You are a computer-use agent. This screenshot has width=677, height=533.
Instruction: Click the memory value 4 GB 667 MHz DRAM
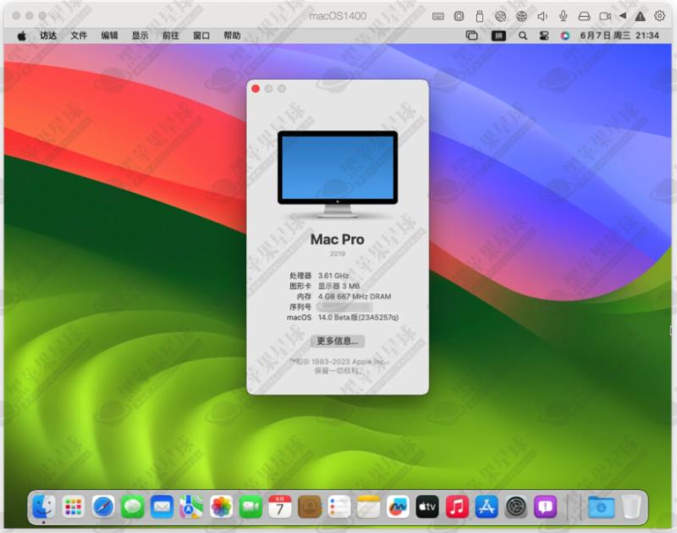[x=355, y=296]
